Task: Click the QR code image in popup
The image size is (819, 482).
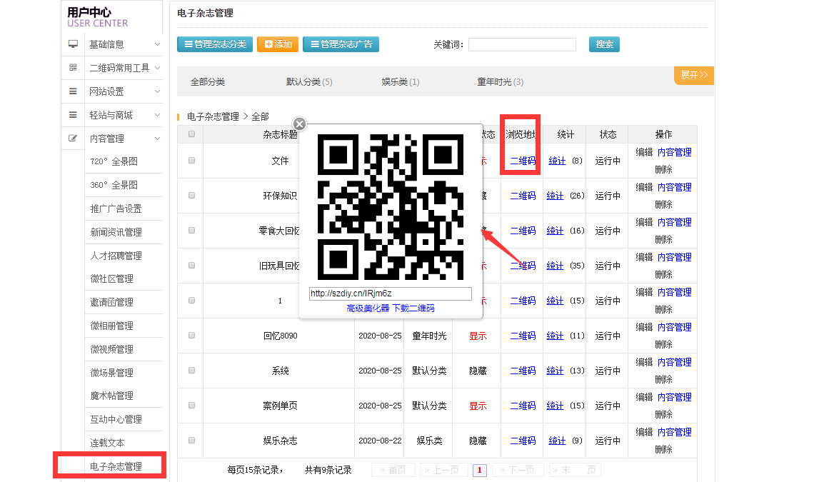Action: click(390, 207)
